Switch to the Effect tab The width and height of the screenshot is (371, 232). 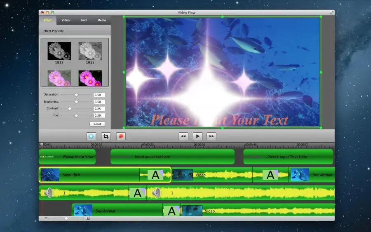47,20
